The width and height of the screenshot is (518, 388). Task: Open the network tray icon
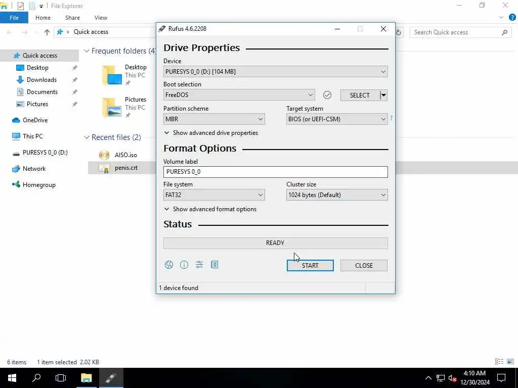[x=441, y=378]
